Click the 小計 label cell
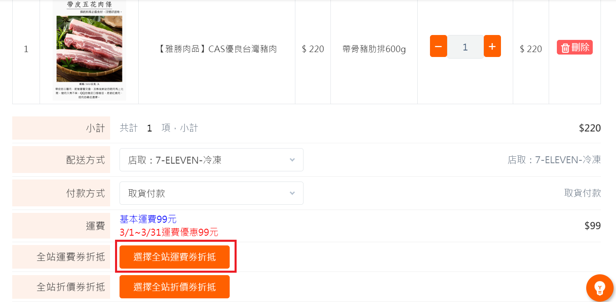This screenshot has height=302, width=616. [61, 128]
